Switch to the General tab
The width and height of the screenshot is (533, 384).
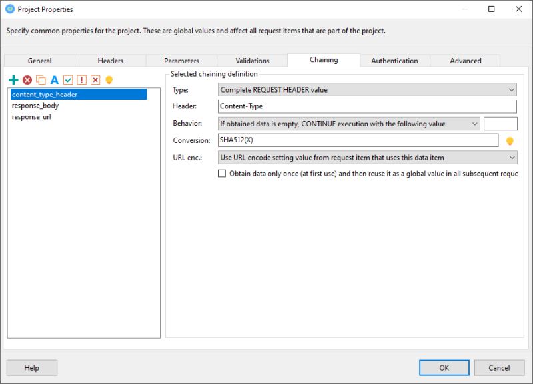pos(40,61)
